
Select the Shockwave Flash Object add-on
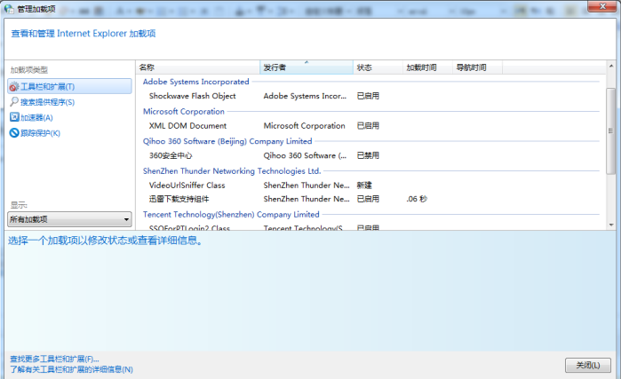coord(193,96)
